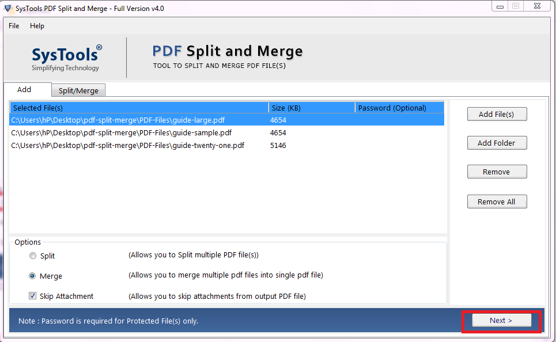Close the SysTools window
Viewport: 556px width, 342px height.
pyautogui.click(x=537, y=6)
